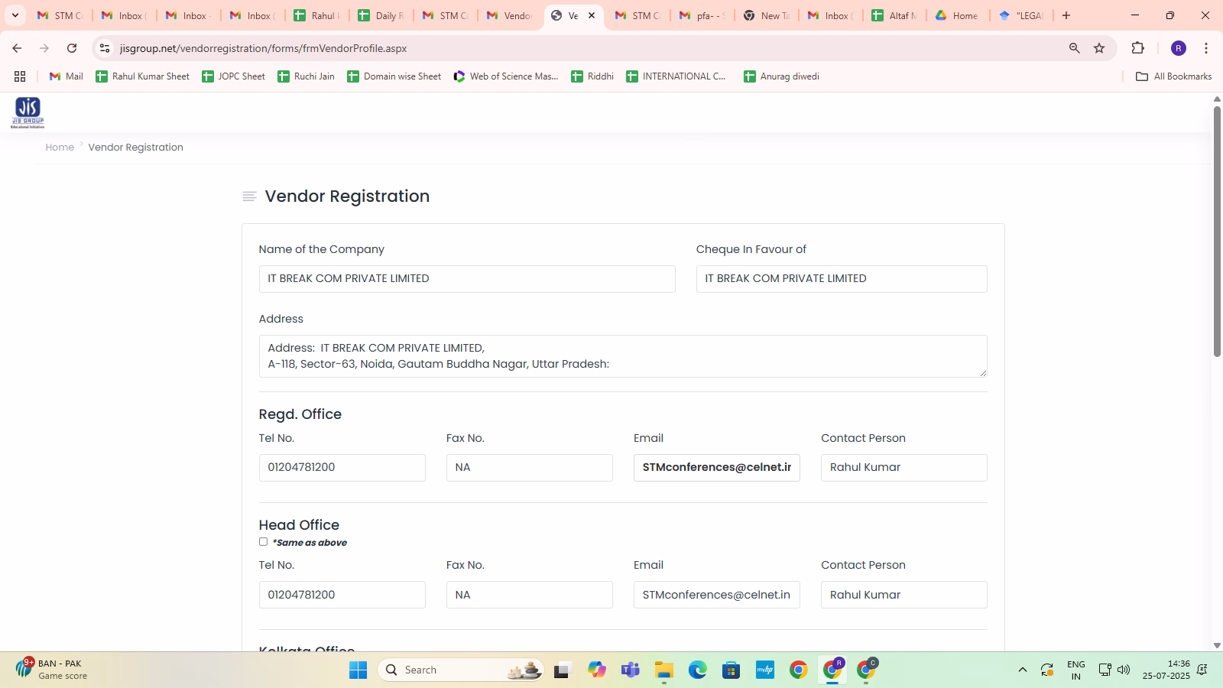
Task: Open the ENG IN language switcher
Action: pos(1076,670)
